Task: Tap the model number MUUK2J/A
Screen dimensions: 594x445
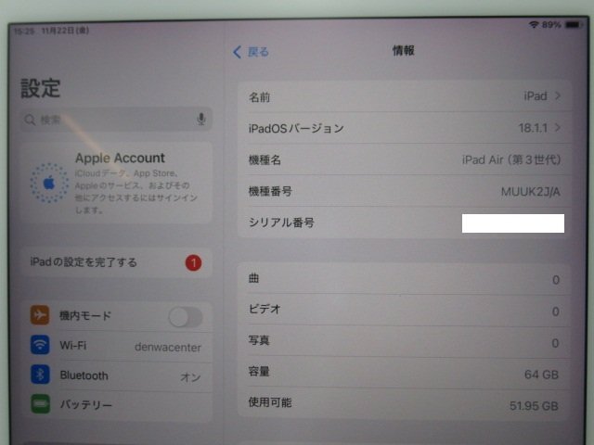Action: point(530,192)
